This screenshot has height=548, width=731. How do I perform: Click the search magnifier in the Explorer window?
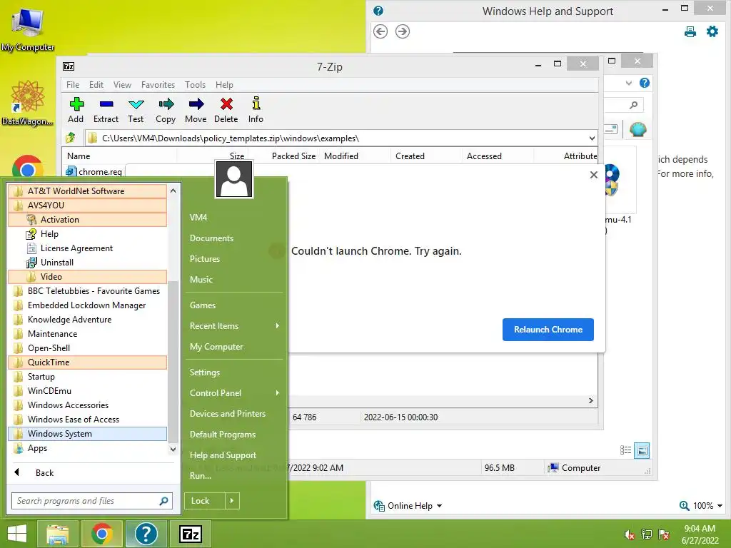click(x=633, y=105)
